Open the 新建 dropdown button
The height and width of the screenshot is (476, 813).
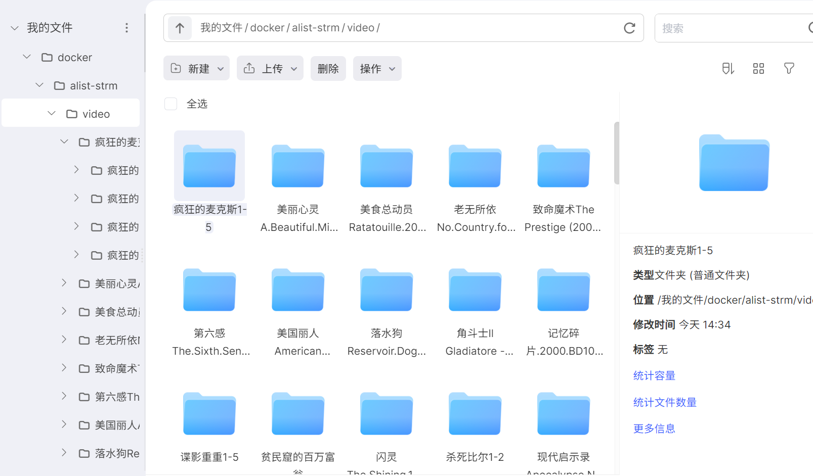tap(197, 69)
